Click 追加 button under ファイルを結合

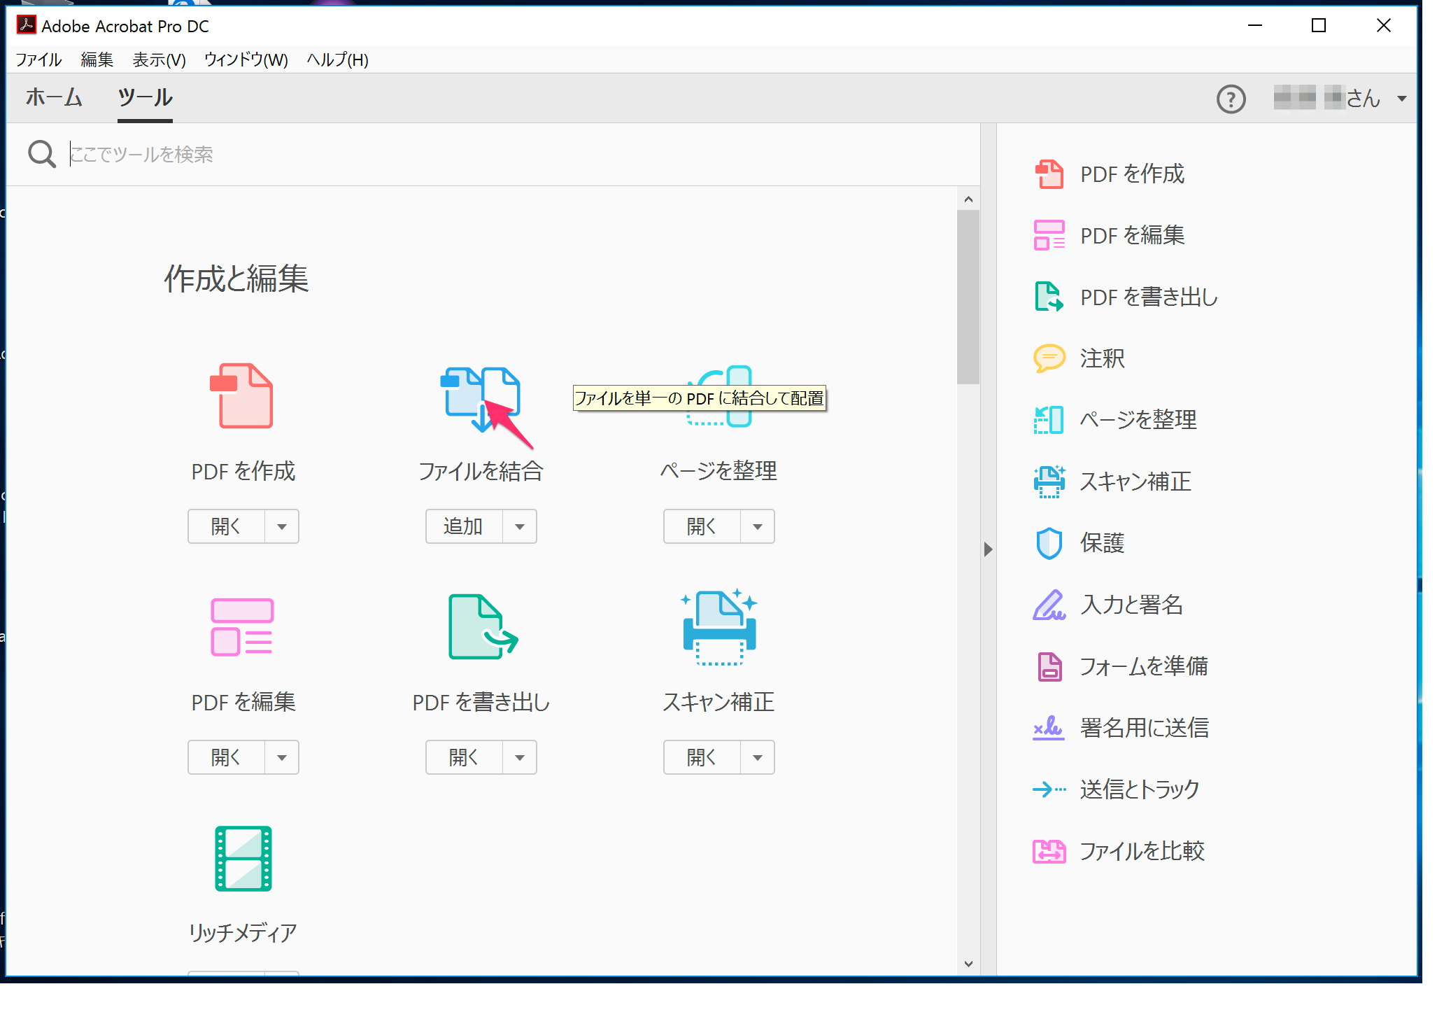(464, 526)
